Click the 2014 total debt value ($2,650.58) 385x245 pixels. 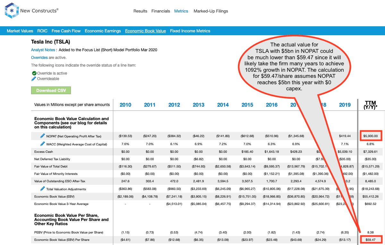223,166
